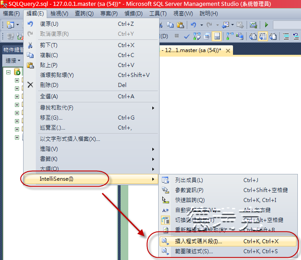Expand the first child tree node
Image resolution: width=301 pixels, height=260 pixels.
coord(17,80)
